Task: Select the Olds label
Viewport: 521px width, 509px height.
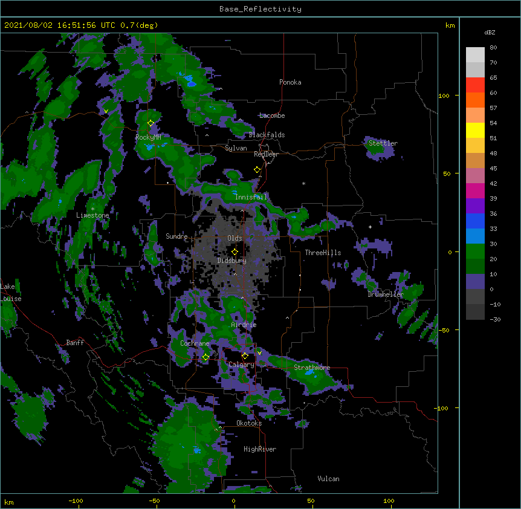Action: [235, 238]
